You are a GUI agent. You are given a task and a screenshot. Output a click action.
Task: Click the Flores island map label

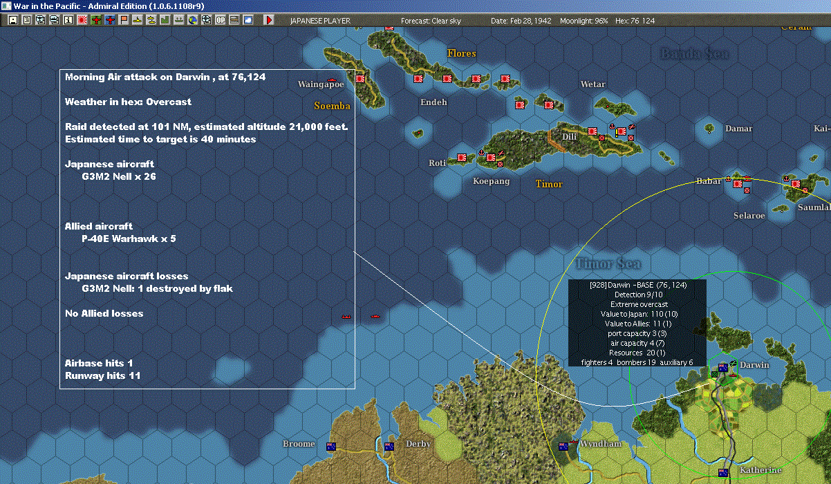(462, 53)
